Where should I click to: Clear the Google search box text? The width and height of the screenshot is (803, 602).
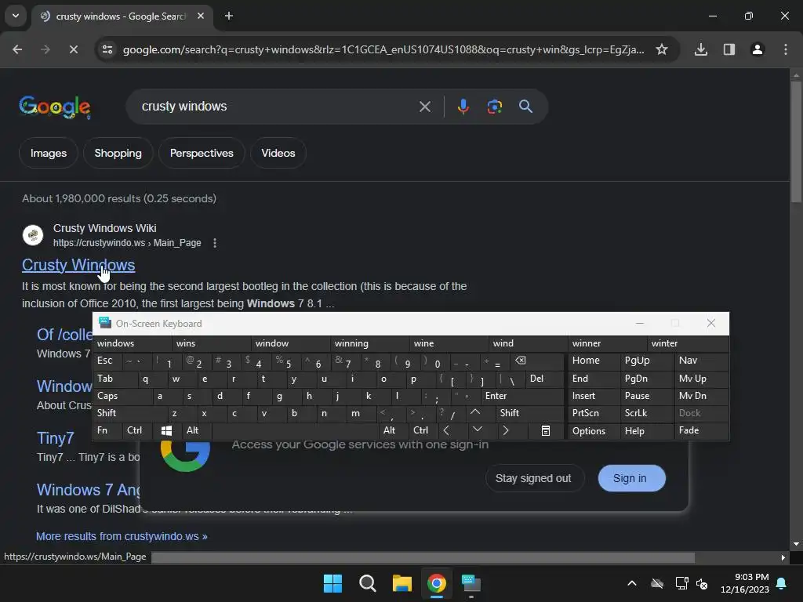coord(424,107)
